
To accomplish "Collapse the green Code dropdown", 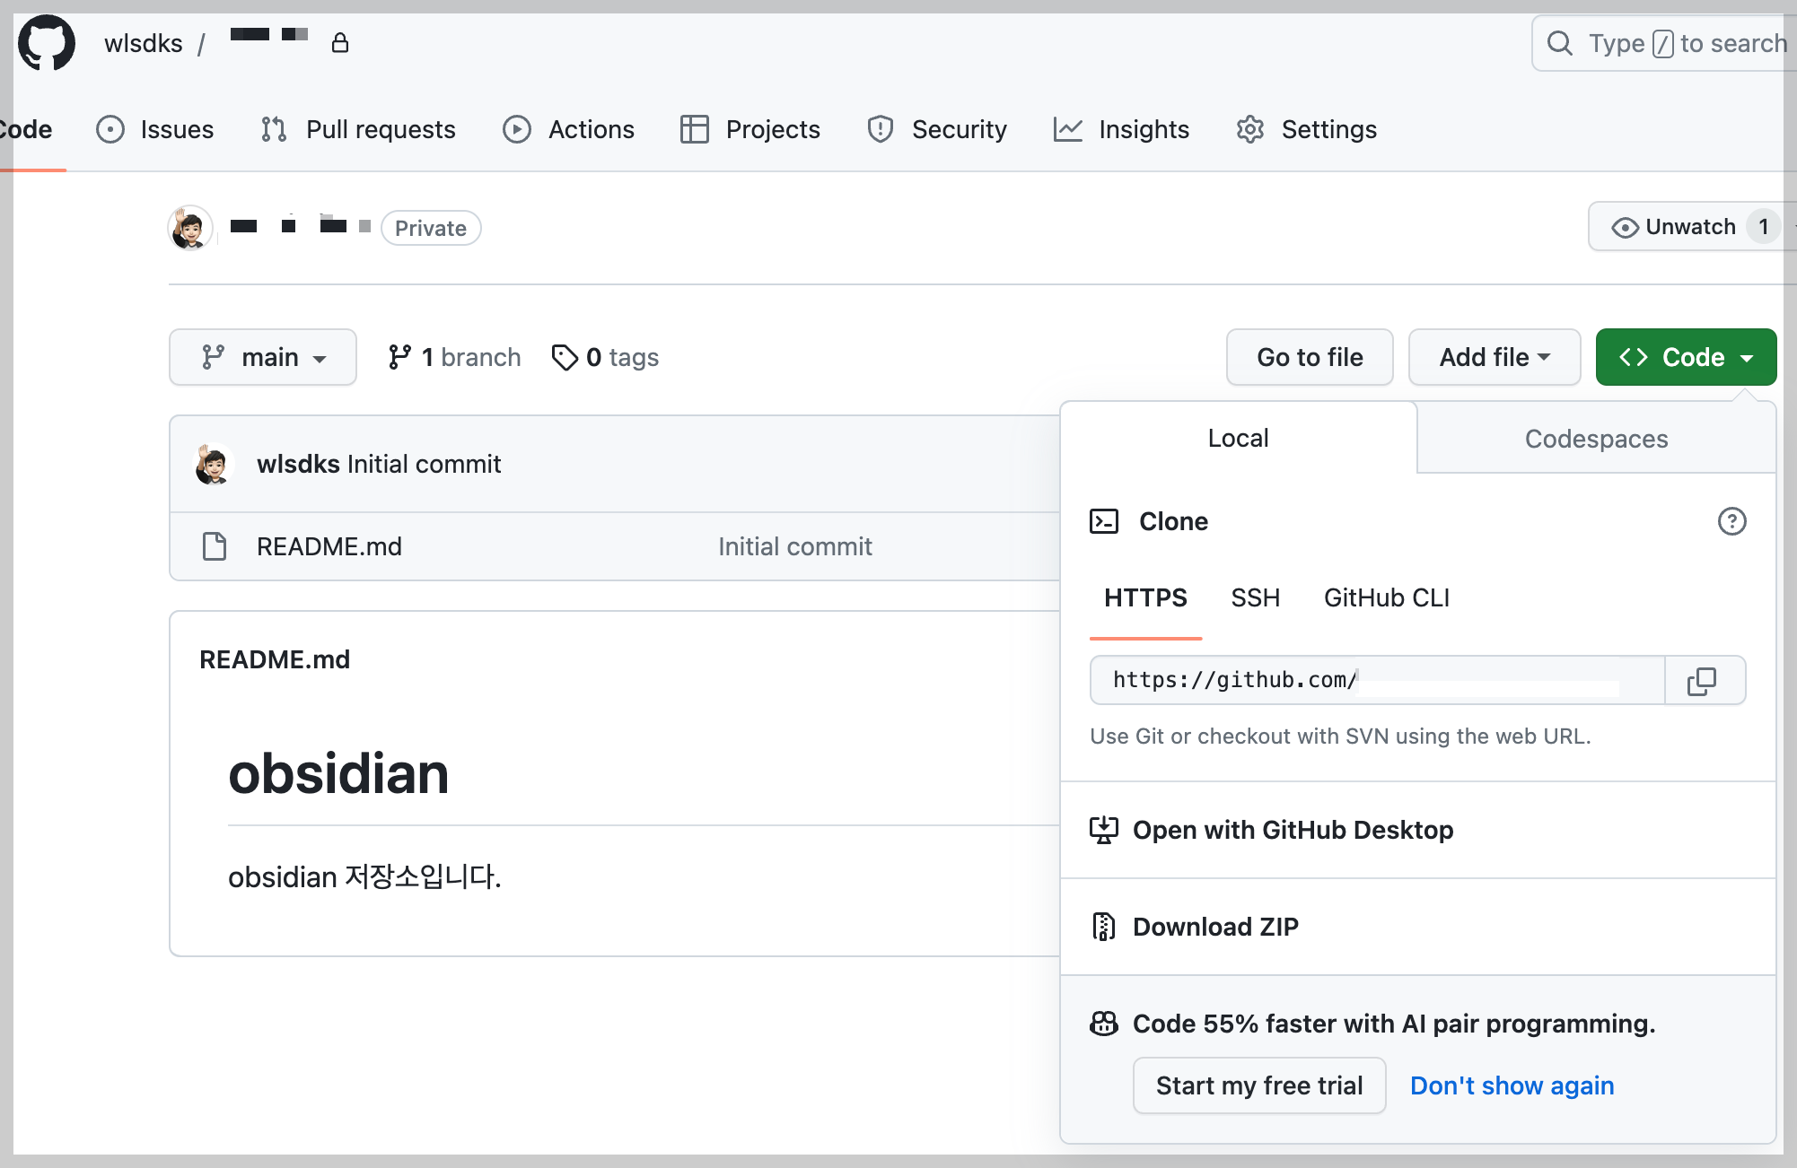I will point(1685,357).
